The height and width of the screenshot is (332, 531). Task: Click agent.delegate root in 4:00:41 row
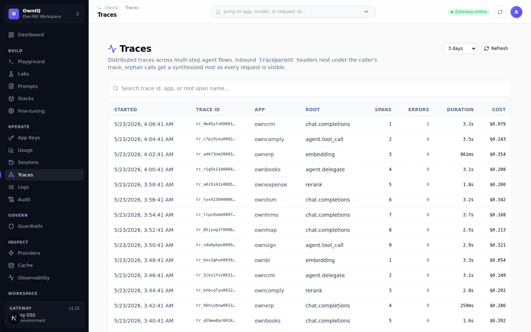click(x=325, y=170)
